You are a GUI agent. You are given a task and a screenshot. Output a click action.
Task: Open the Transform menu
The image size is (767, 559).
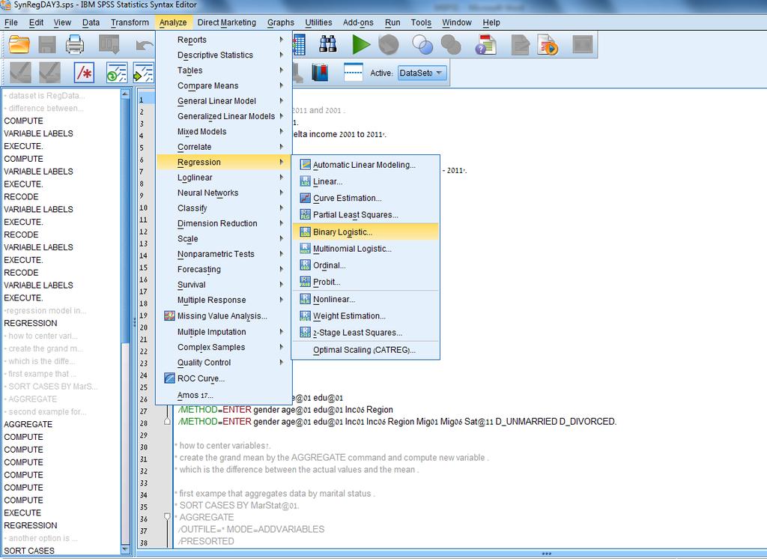[130, 22]
